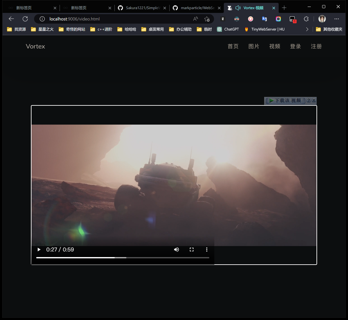Click the Vortex site logo
Image resolution: width=348 pixels, height=320 pixels.
pos(35,46)
